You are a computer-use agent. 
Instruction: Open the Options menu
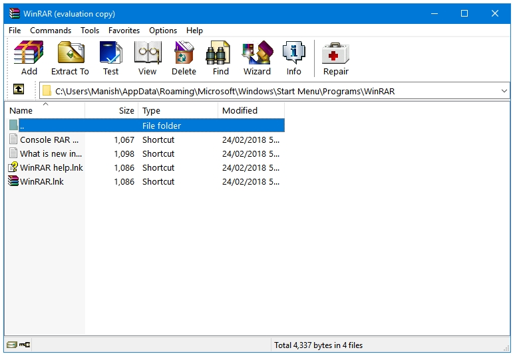pyautogui.click(x=163, y=31)
